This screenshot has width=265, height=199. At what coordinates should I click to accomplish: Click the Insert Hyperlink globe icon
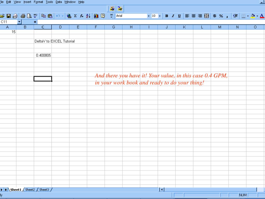click(69, 16)
